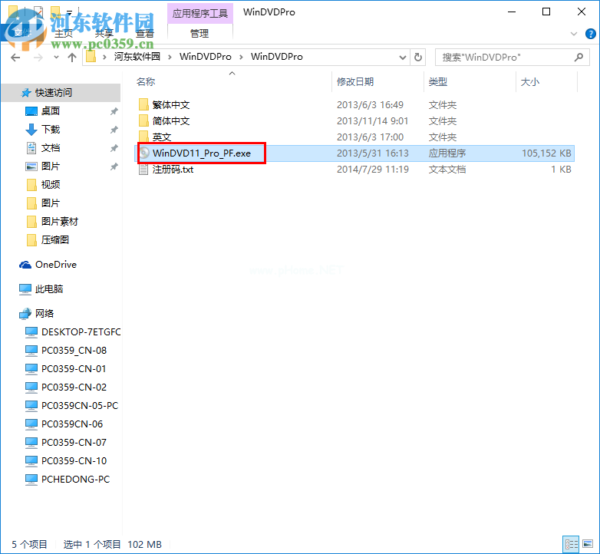
Task: Select the 繁体中文 folder
Action: tap(170, 105)
